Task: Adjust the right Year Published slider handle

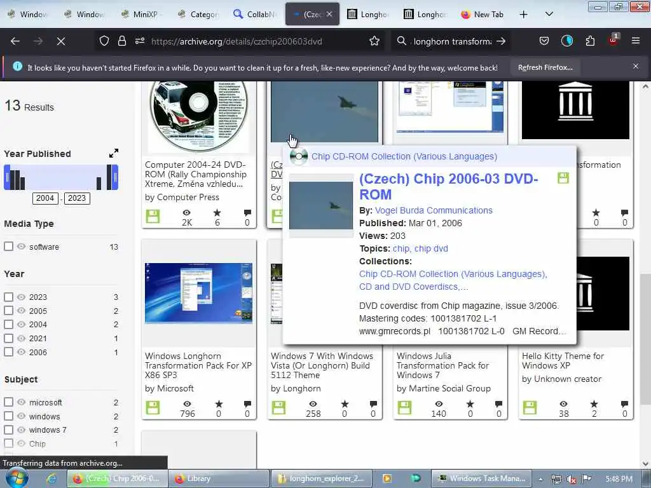Action: tap(115, 177)
